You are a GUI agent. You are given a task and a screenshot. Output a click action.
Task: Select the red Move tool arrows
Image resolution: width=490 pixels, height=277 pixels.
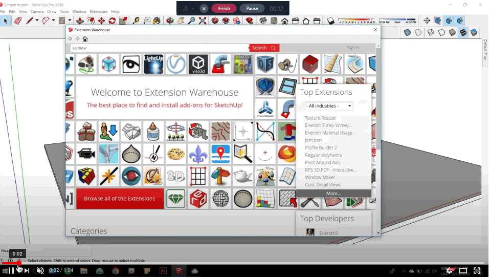click(102, 21)
